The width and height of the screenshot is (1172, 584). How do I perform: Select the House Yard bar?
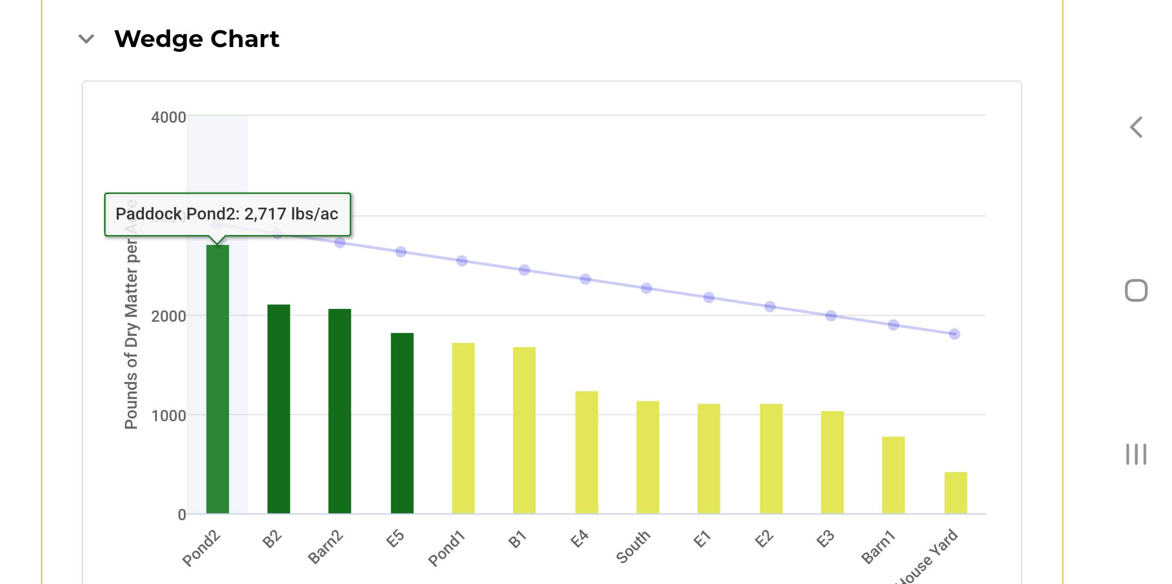coord(956,493)
